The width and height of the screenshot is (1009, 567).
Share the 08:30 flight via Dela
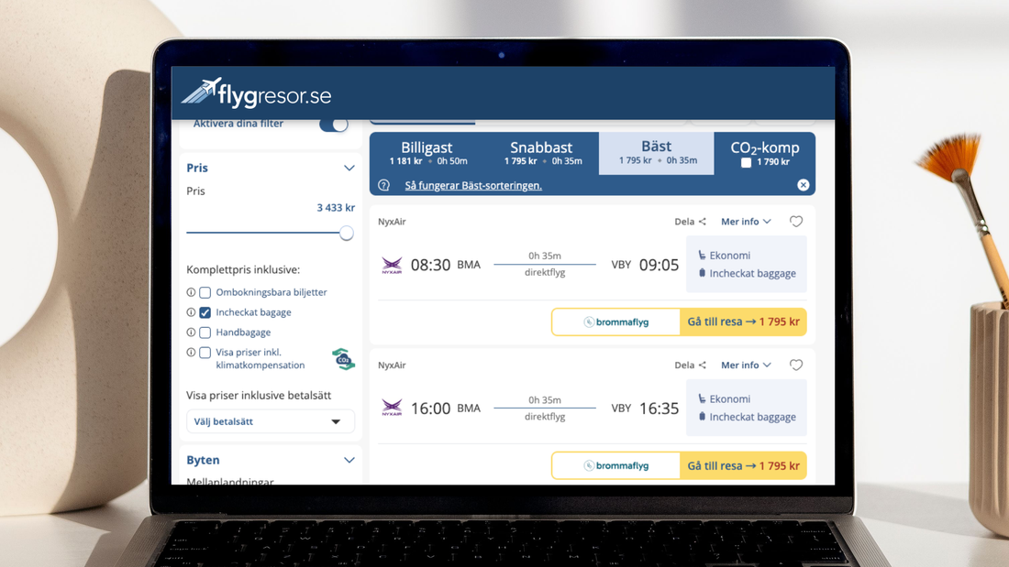pyautogui.click(x=690, y=222)
